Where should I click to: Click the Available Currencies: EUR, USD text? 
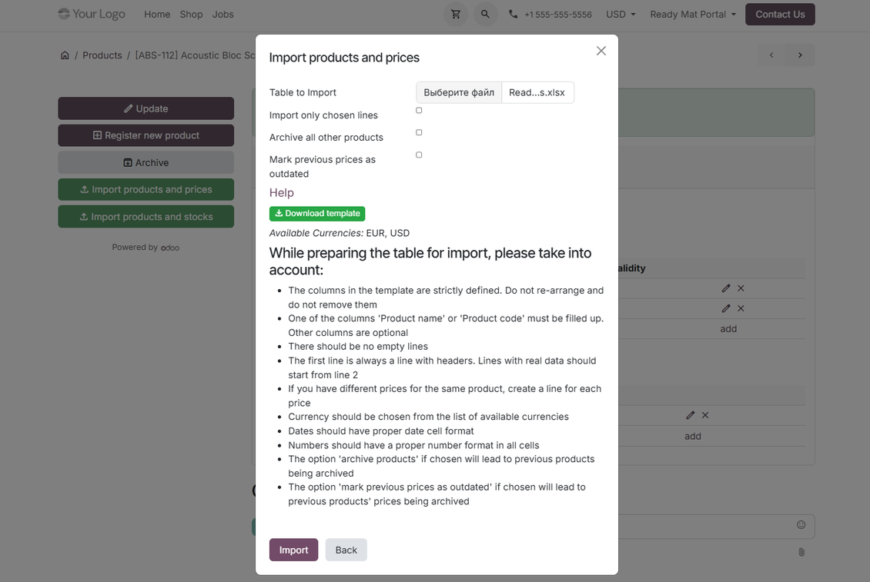coord(340,234)
